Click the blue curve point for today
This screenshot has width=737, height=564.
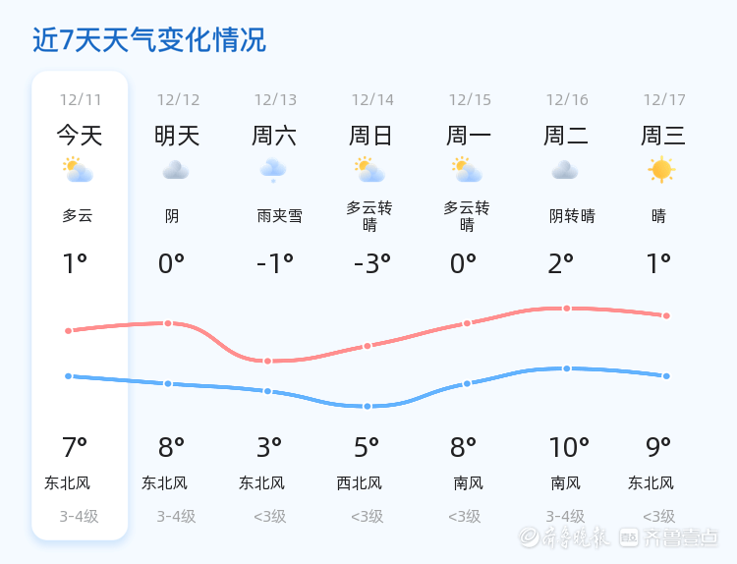(x=68, y=375)
